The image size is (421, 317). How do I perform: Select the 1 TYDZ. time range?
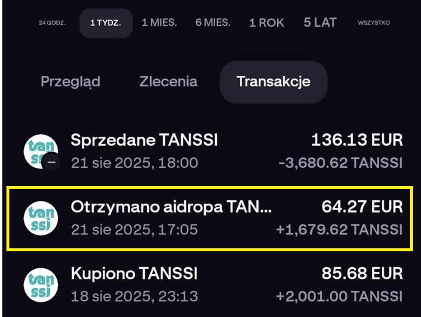coord(106,23)
